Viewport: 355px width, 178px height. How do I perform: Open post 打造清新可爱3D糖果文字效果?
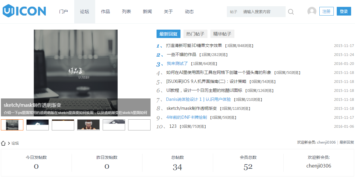click(194, 46)
